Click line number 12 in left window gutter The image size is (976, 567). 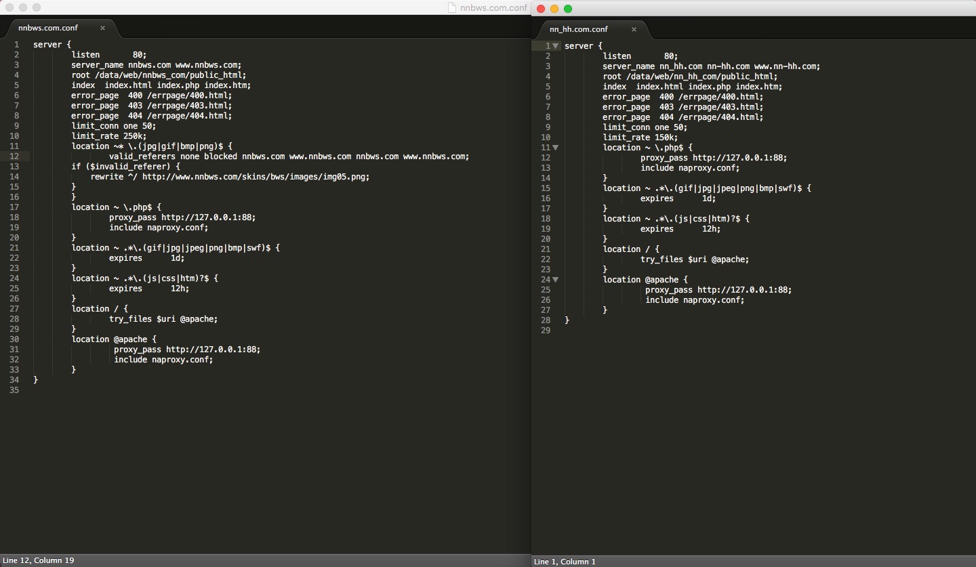[x=14, y=156]
